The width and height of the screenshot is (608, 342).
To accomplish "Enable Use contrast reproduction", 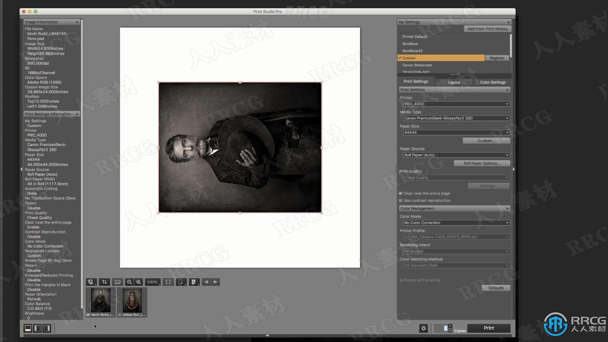I will tap(401, 200).
